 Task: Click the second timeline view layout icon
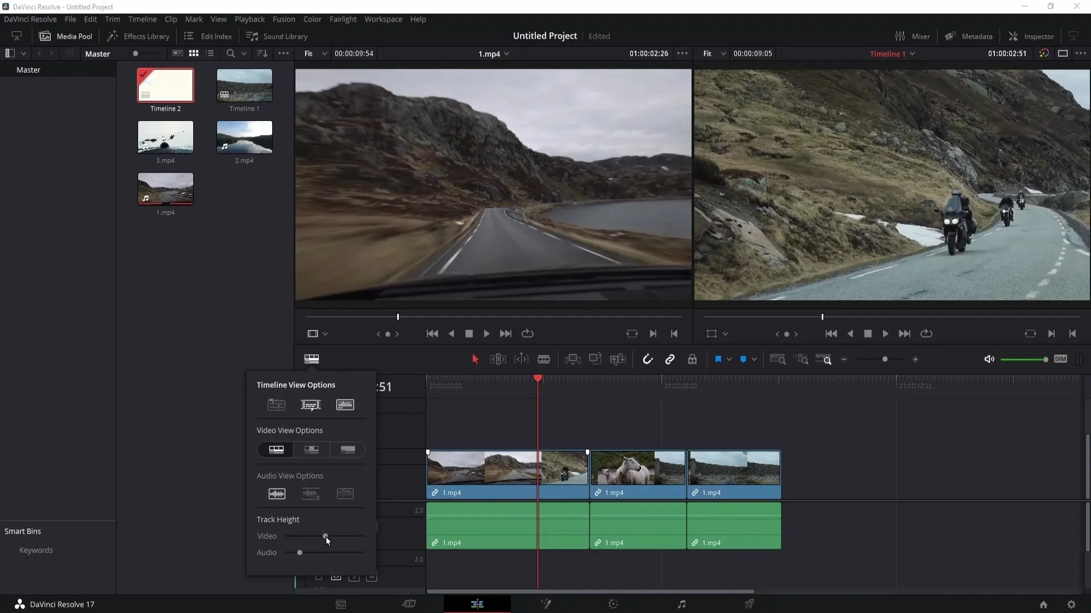(310, 404)
